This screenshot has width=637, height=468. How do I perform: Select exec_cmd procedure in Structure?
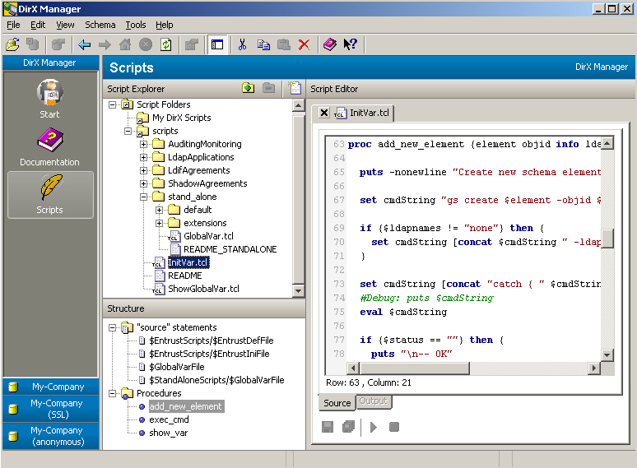click(x=169, y=419)
